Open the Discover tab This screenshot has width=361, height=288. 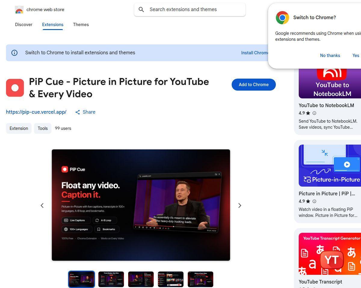point(24,25)
